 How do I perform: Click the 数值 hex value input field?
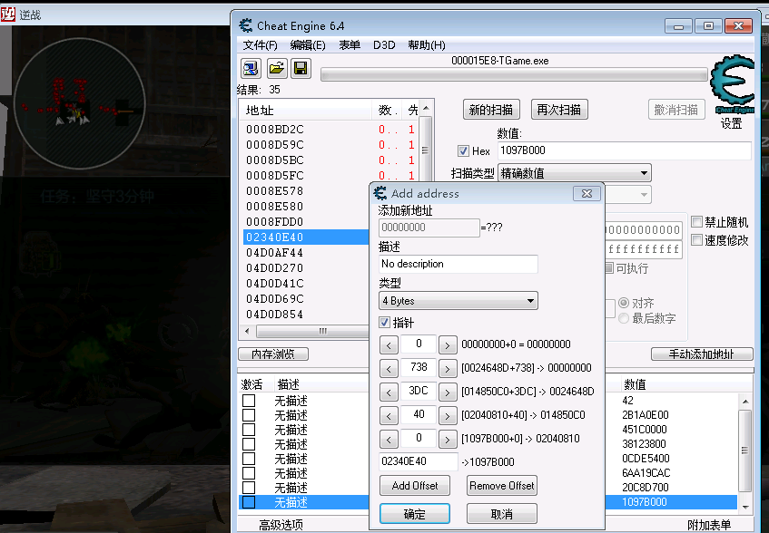pos(625,150)
